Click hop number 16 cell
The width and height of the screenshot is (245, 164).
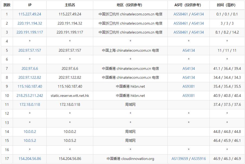(7, 150)
